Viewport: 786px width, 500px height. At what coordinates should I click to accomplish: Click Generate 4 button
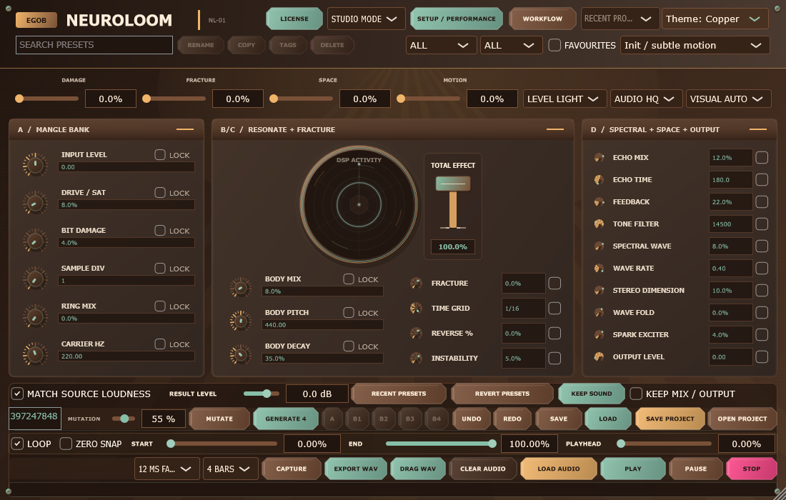tap(286, 419)
